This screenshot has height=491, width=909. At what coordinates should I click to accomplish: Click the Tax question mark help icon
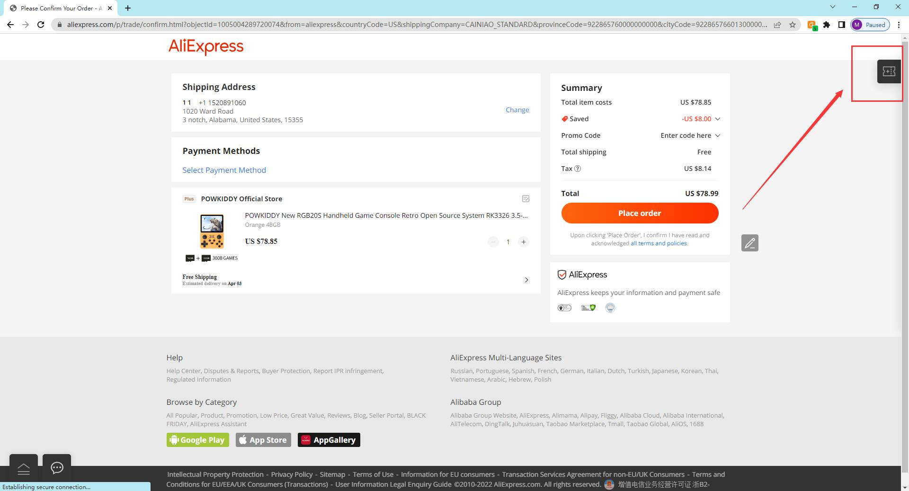pyautogui.click(x=578, y=169)
